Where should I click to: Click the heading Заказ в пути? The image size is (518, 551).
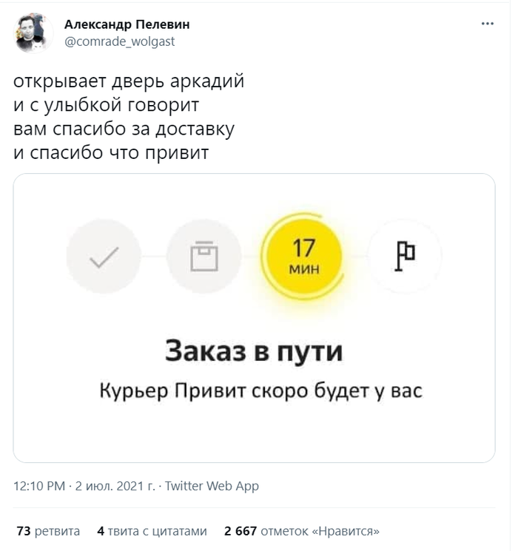pyautogui.click(x=254, y=351)
